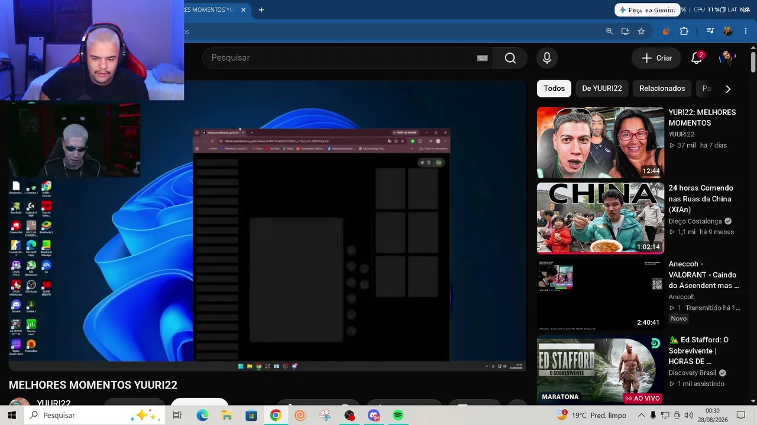
Task: Open video title YURI22: MELHORES MOMENTOS
Action: point(702,117)
